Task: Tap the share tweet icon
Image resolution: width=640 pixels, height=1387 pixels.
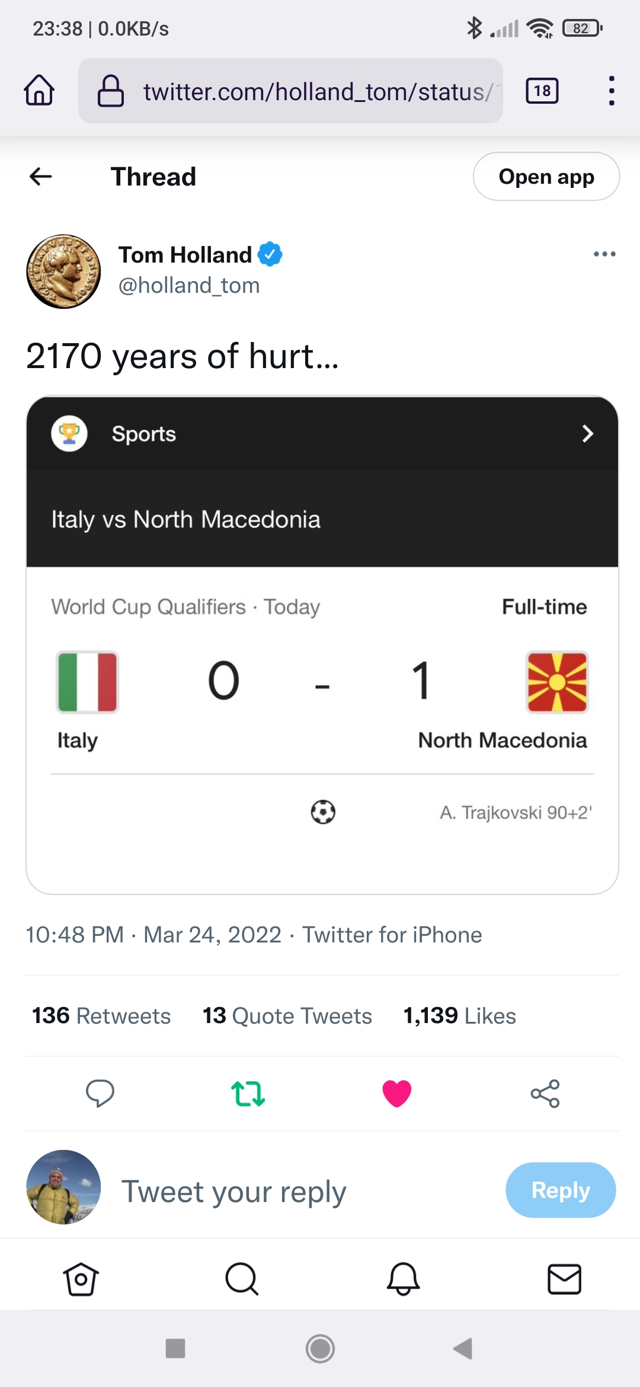Action: tap(545, 1093)
